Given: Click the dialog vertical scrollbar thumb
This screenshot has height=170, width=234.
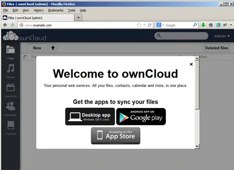Looking at the screenshot, I should click(x=197, y=85).
